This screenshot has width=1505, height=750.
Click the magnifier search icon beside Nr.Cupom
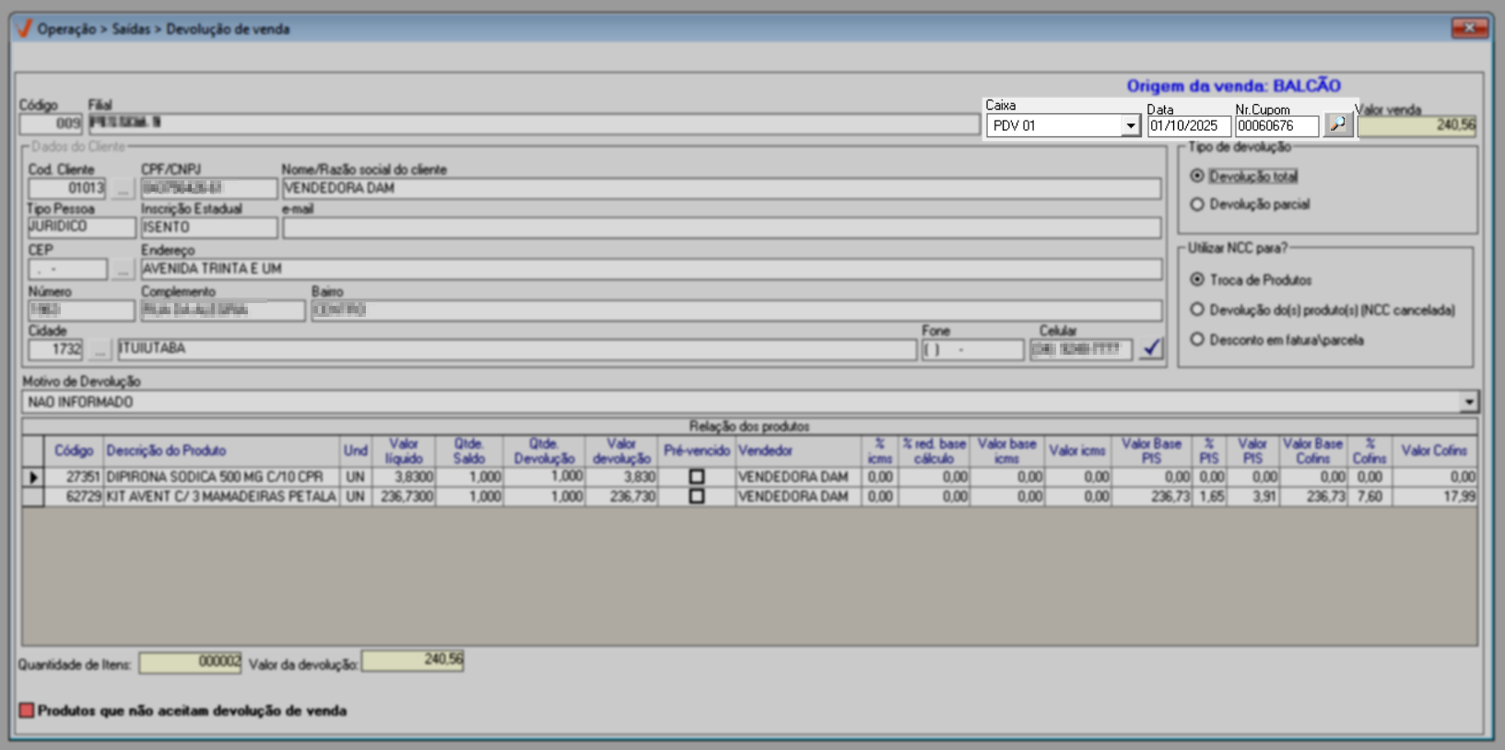(x=1337, y=124)
